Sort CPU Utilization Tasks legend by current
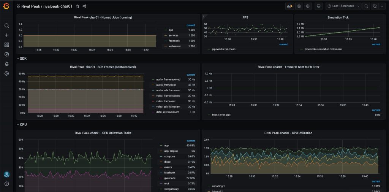Viewport: 389px width, 192px height. point(191,141)
